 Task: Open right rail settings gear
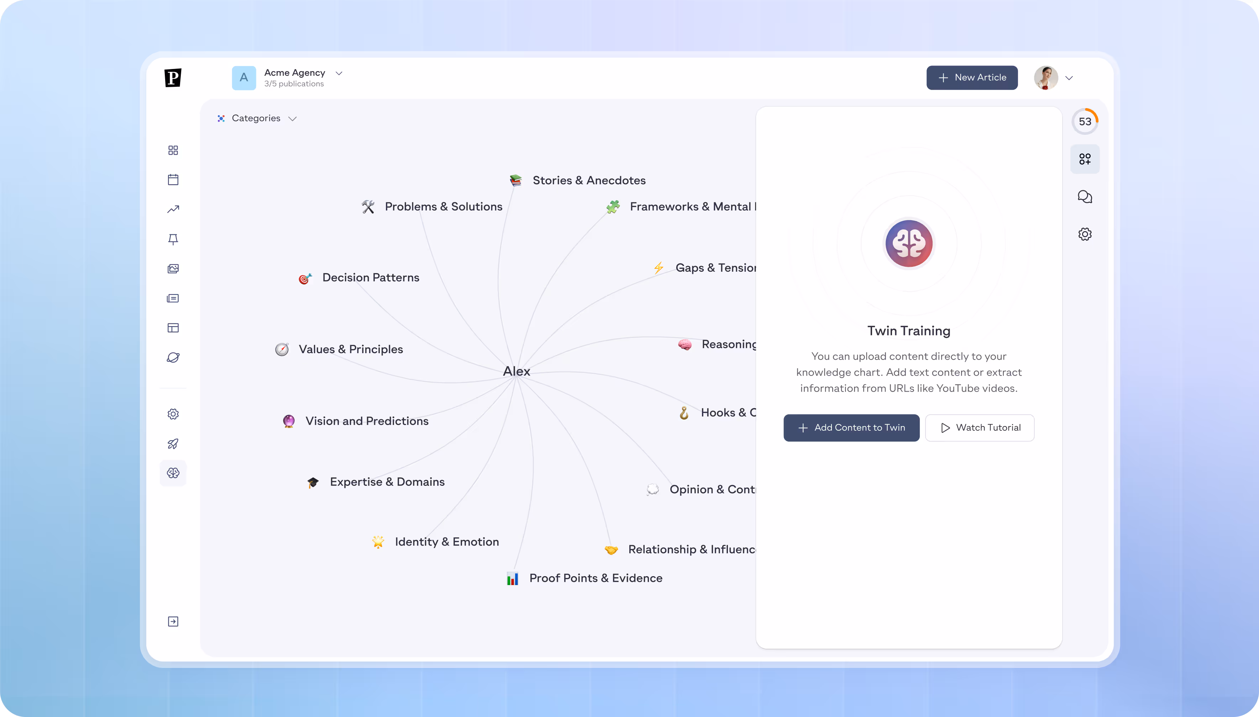pos(1085,234)
